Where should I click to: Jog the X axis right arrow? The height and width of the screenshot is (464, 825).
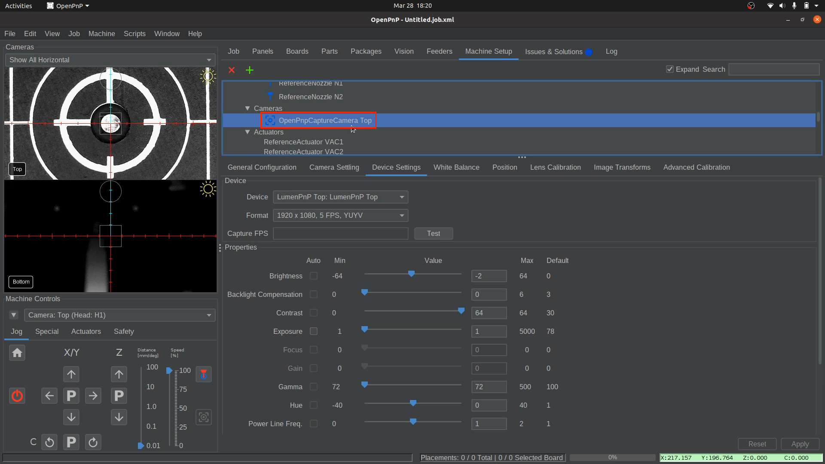tap(93, 396)
